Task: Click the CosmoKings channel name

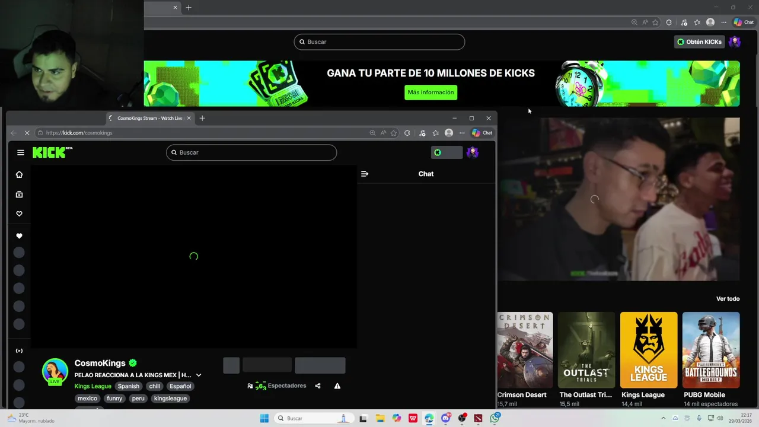Action: (x=100, y=363)
